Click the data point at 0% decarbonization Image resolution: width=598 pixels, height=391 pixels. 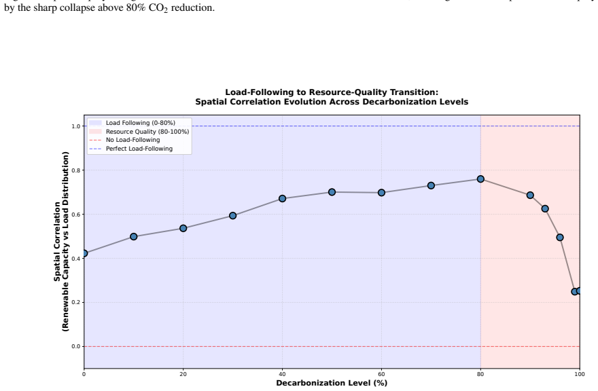(x=85, y=253)
